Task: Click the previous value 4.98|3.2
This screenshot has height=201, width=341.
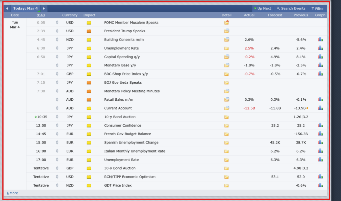Action: point(301,168)
